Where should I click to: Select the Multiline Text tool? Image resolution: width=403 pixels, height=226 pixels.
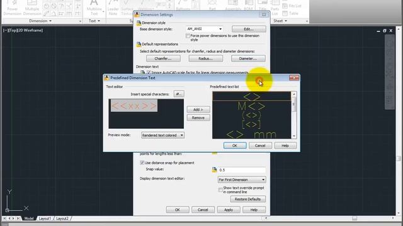(x=94, y=8)
